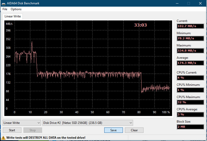This screenshot has height=141, width=207.
Task: Click the Current 102.7 MB/s value field
Action: (190, 26)
